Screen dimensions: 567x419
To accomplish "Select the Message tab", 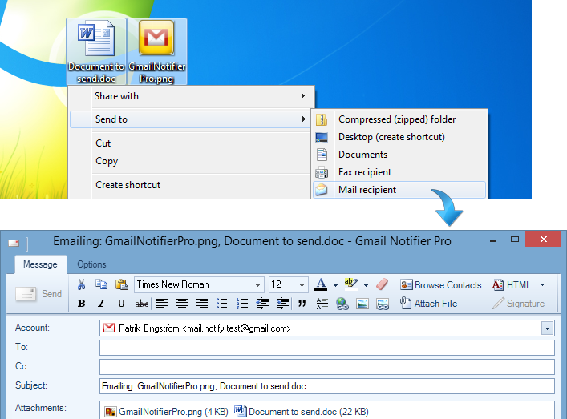I will [40, 264].
